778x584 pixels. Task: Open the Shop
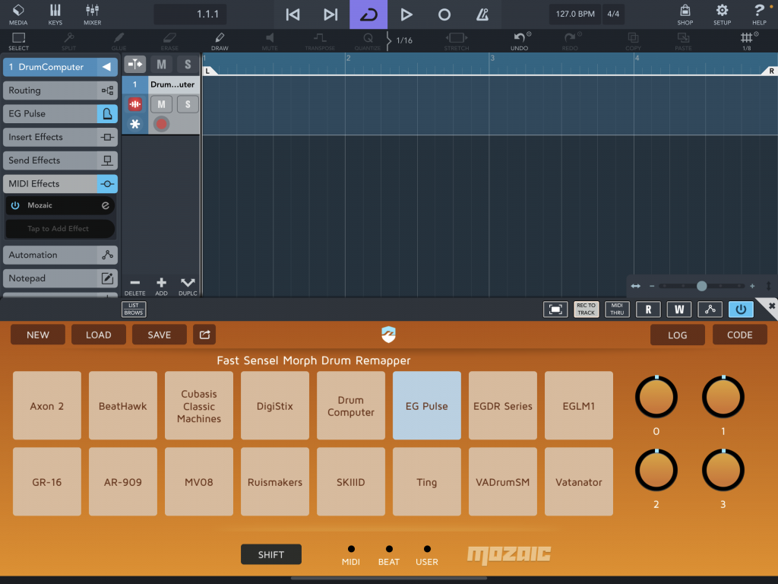pyautogui.click(x=685, y=14)
